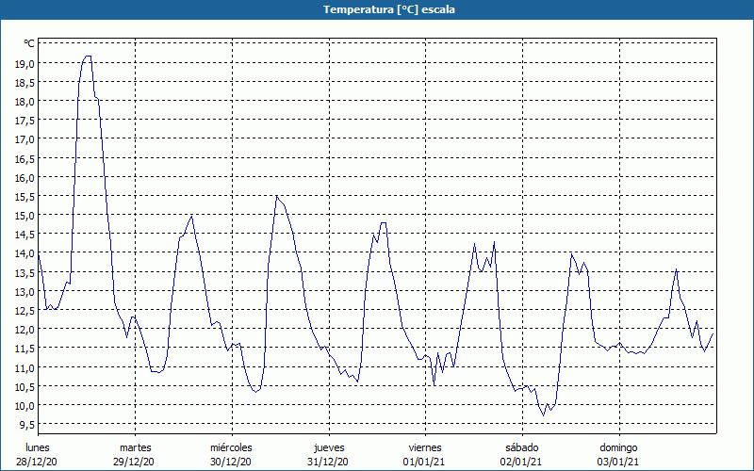
Task: Click the 28/12/20 date label
Action: 37,462
